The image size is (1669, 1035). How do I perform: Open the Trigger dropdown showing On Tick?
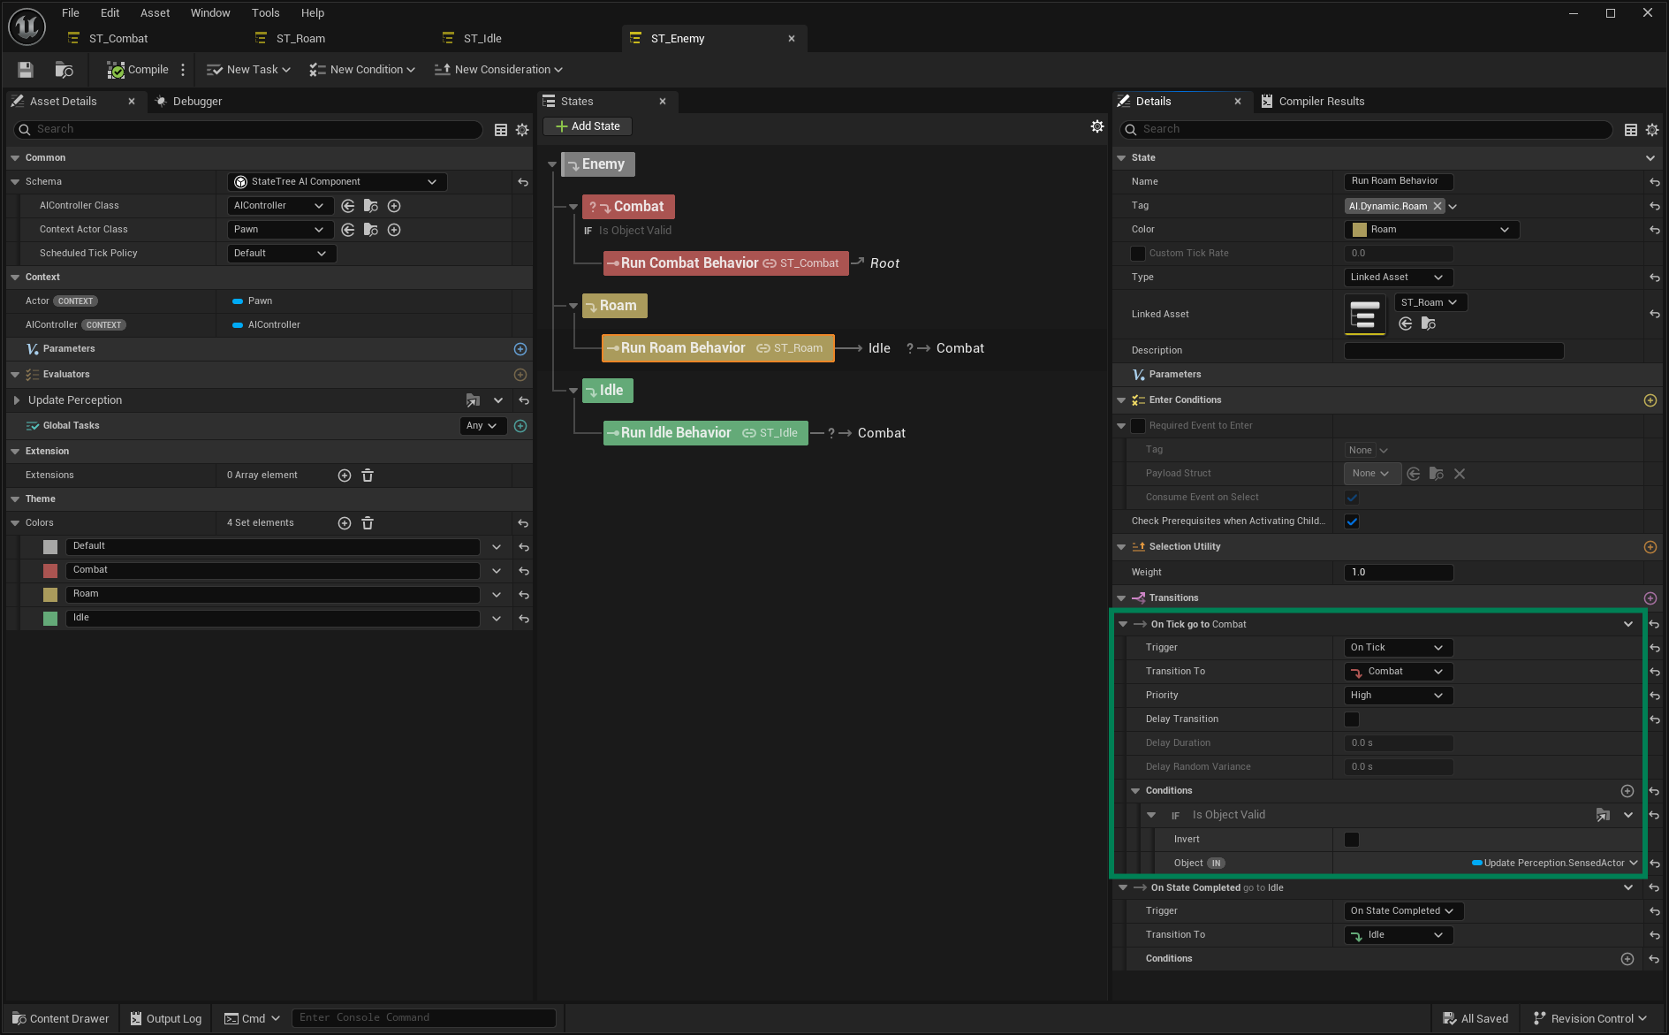1397,648
